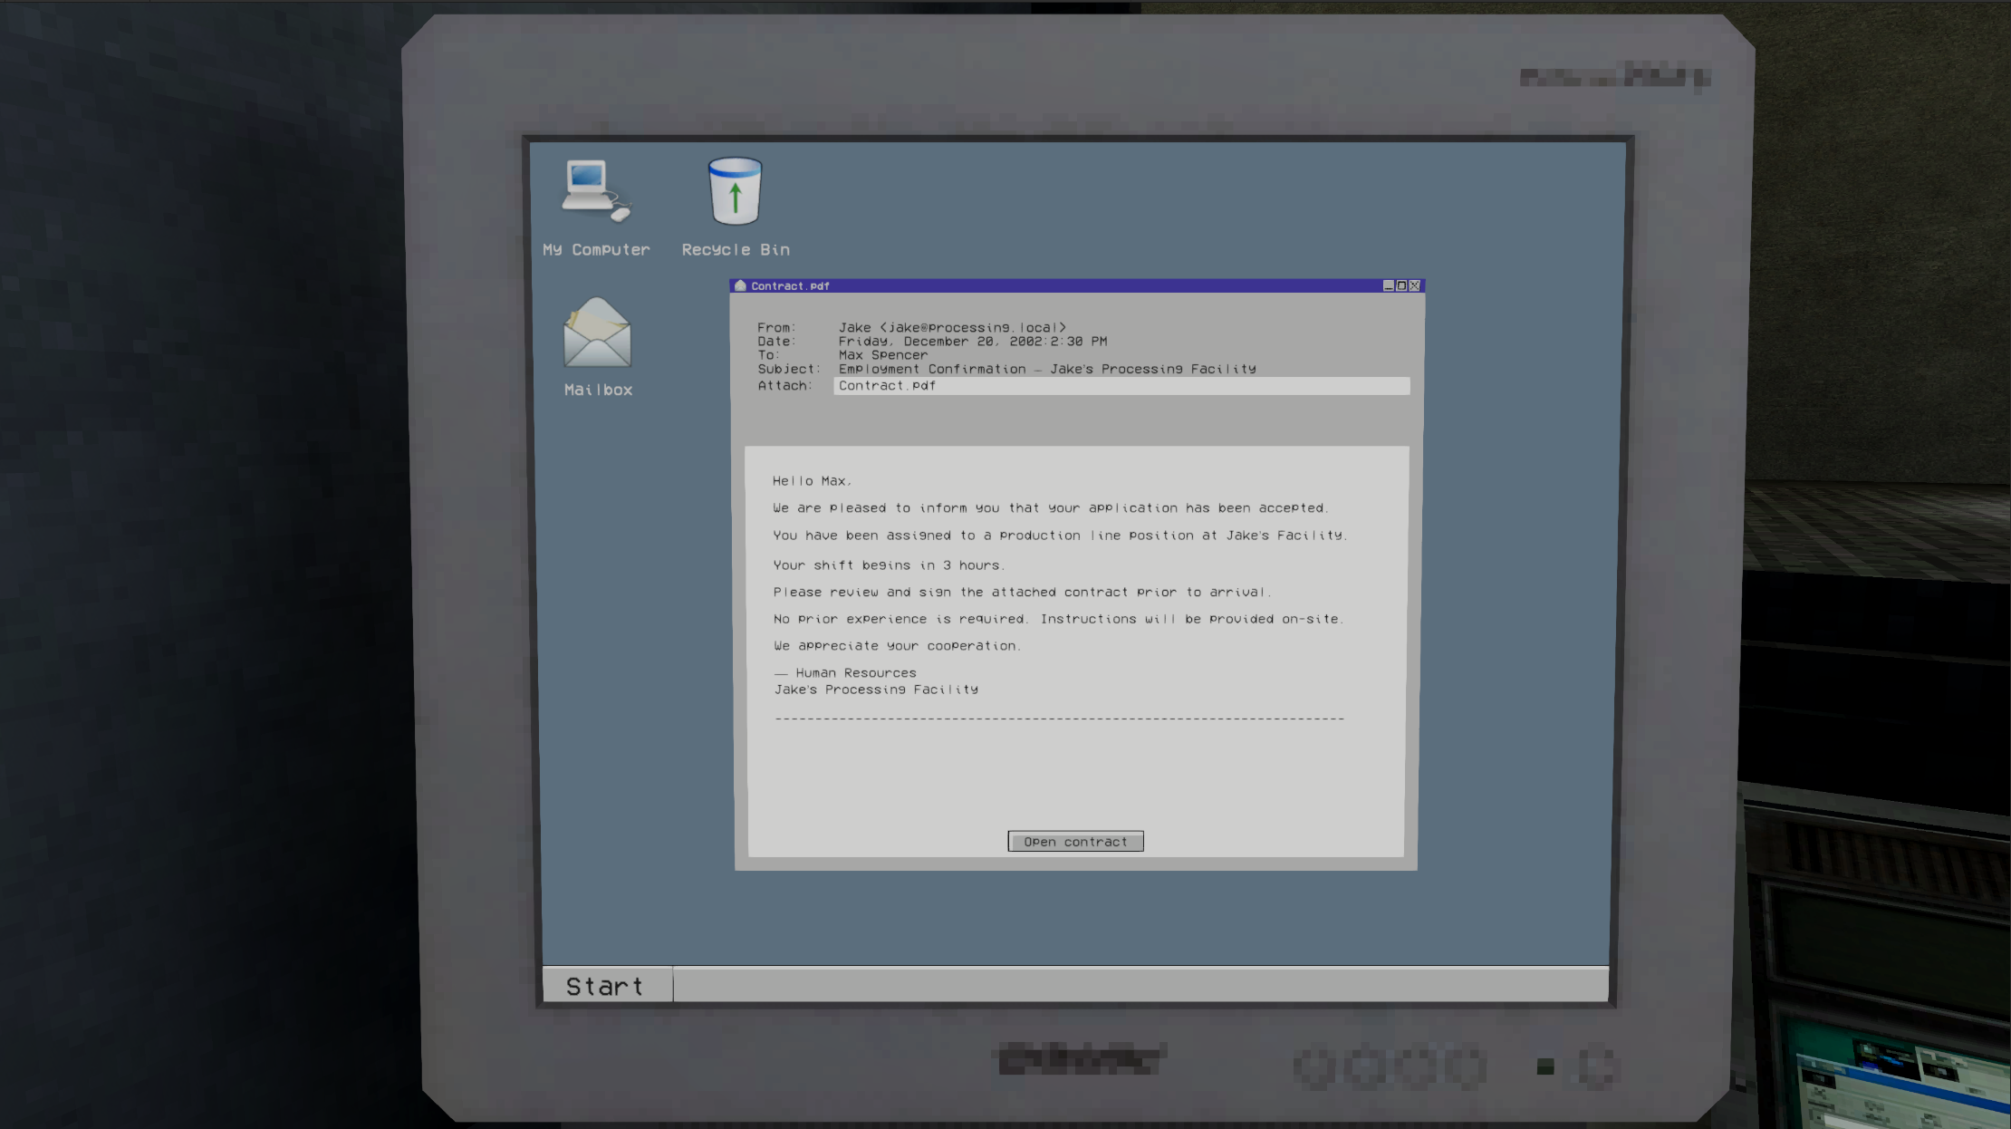Minimize the Contract.pdf window

1388,285
